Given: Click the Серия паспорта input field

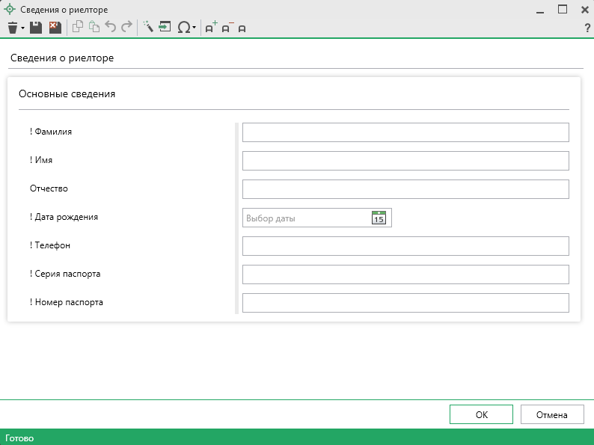Looking at the screenshot, I should pos(405,274).
